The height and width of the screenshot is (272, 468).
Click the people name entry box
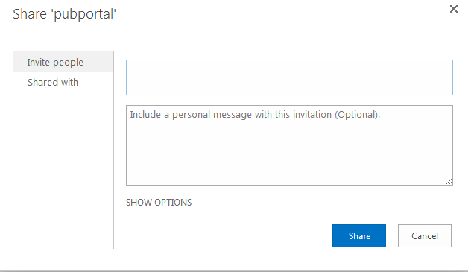tap(289, 78)
